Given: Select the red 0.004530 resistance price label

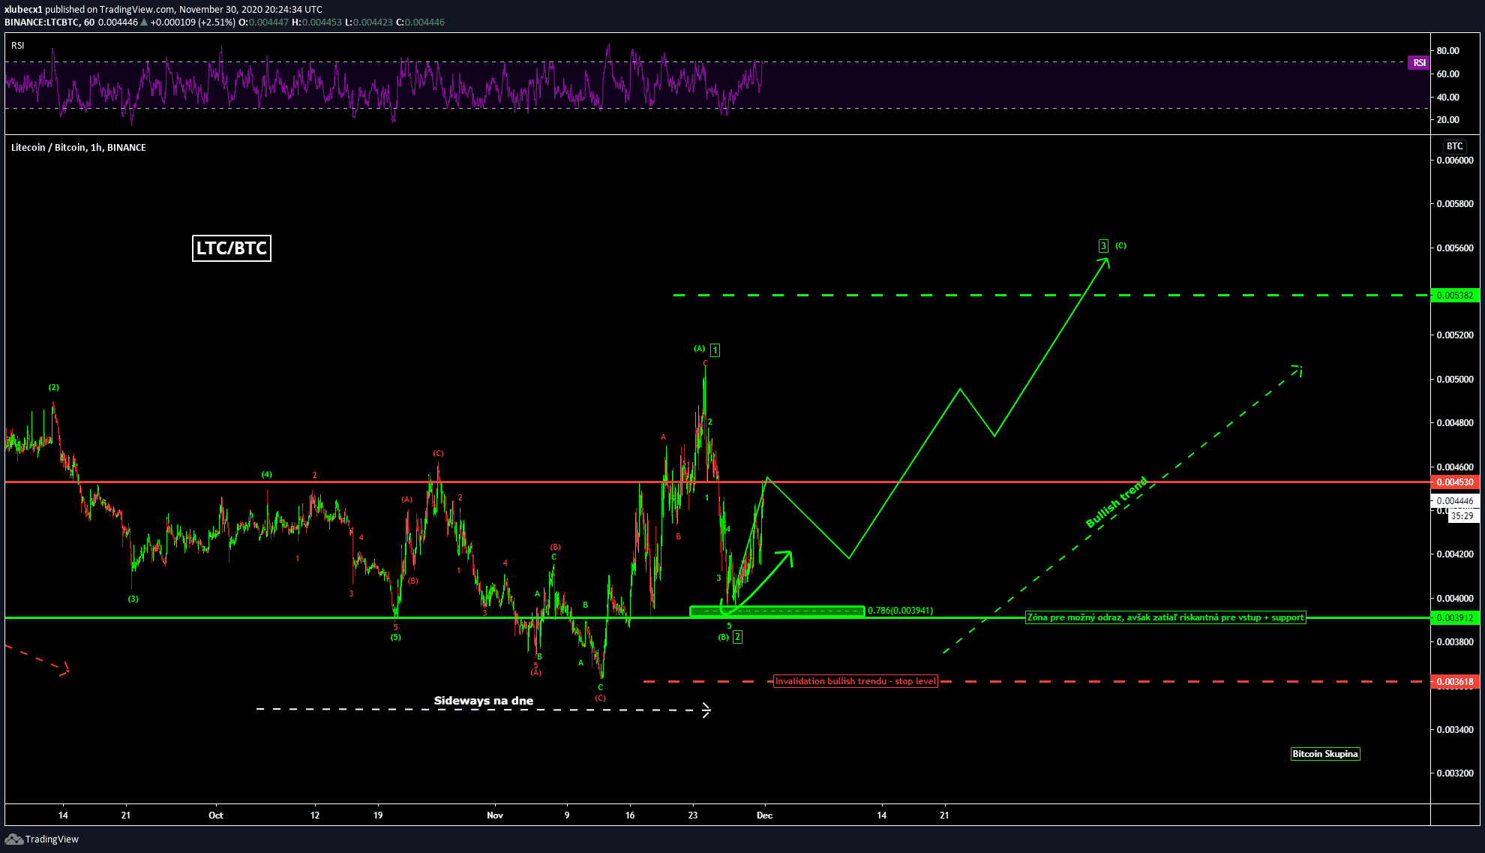Looking at the screenshot, I should pos(1454,482).
